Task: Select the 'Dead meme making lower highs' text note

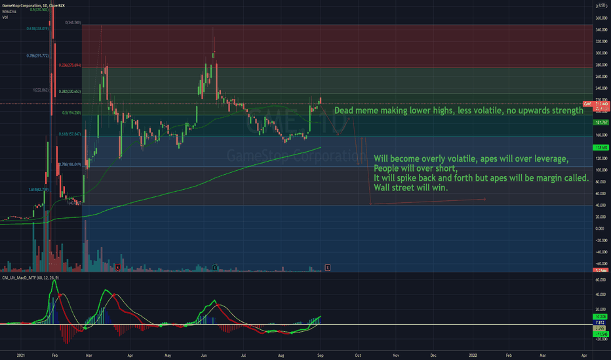Action: [x=459, y=111]
